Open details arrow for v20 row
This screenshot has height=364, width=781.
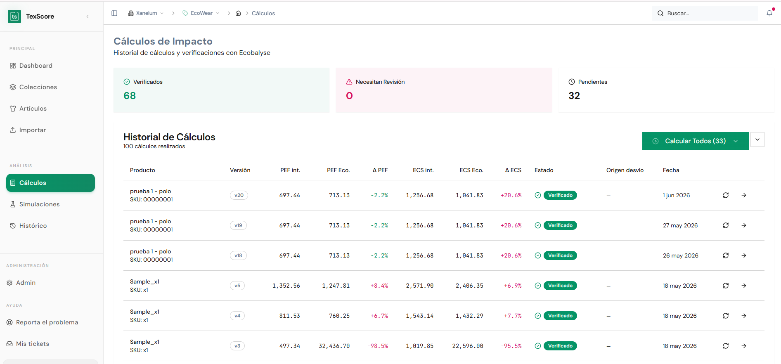[x=744, y=195]
